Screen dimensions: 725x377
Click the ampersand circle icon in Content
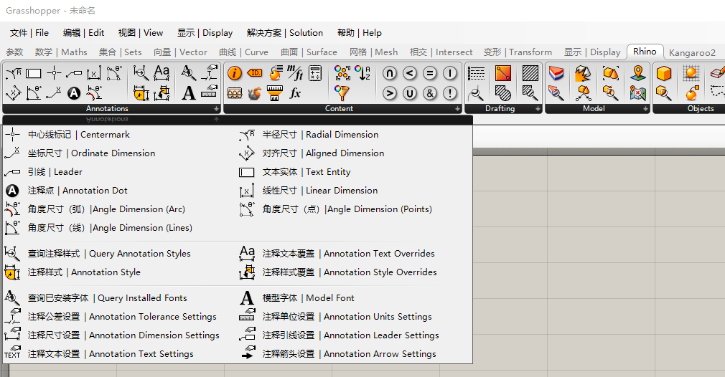[x=430, y=93]
